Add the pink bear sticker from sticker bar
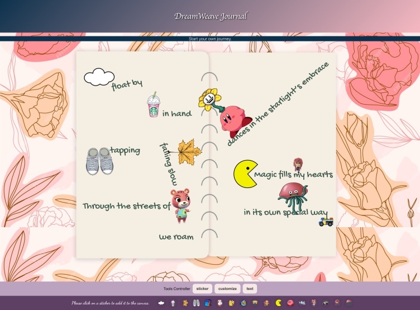The width and height of the screenshot is (420, 310). pyautogui.click(x=314, y=303)
